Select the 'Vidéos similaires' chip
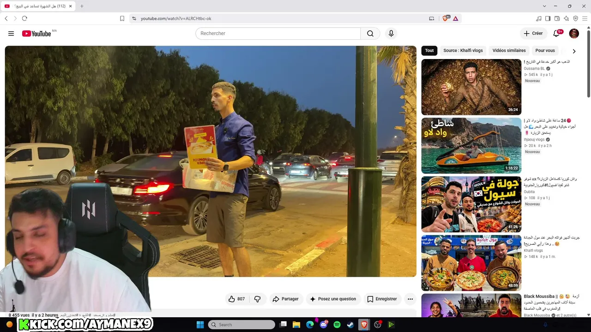Viewport: 591px width, 332px height. click(x=509, y=51)
